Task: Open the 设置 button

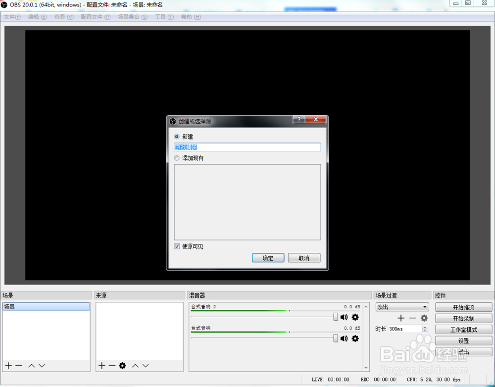Action: coord(463,340)
